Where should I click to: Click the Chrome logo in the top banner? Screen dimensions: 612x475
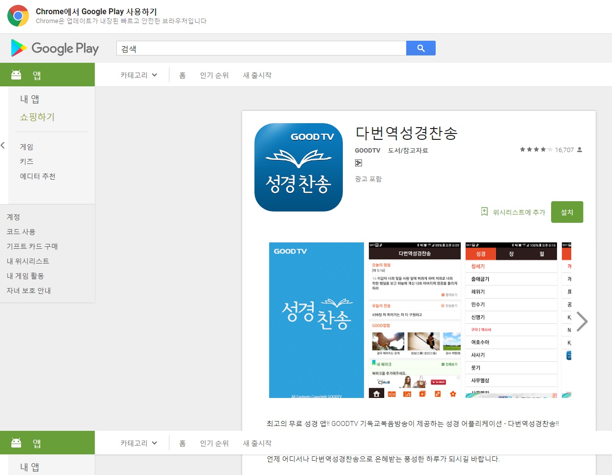click(x=18, y=16)
